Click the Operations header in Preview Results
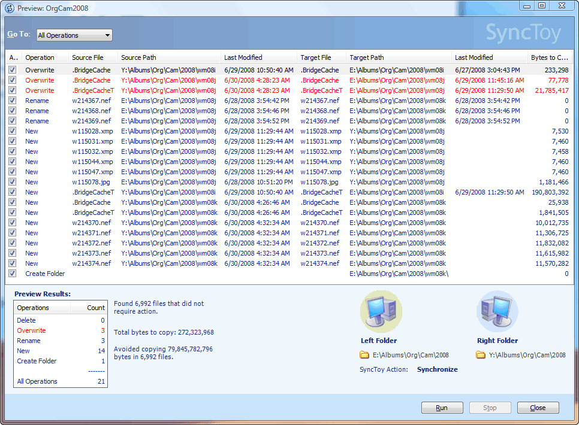This screenshot has height=425, width=579. click(x=42, y=308)
